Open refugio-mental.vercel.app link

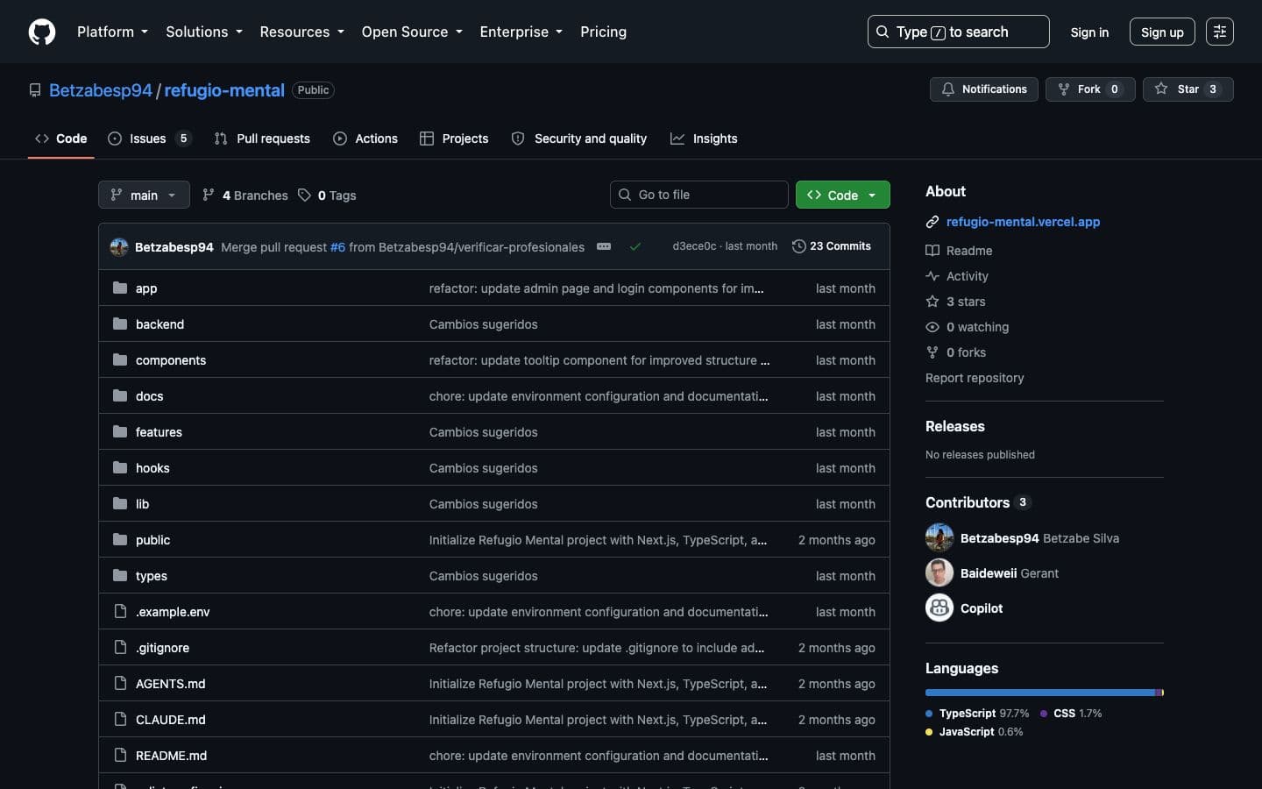point(1023,222)
